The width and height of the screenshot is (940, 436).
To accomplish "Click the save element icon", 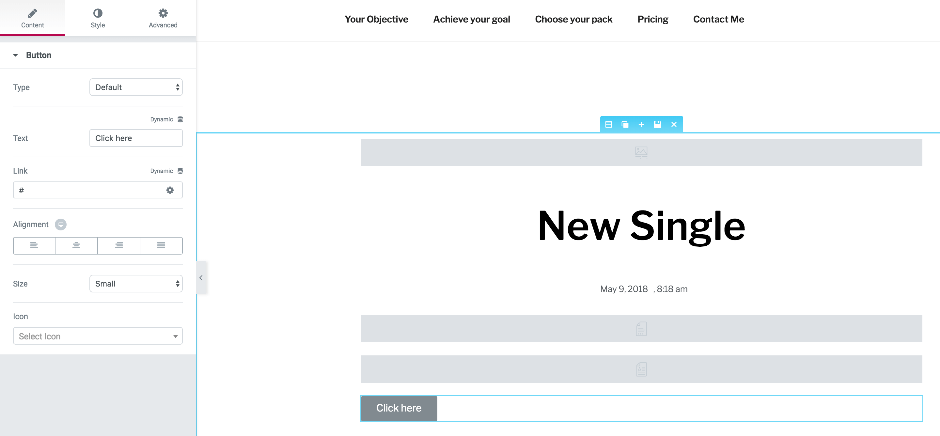I will [657, 125].
